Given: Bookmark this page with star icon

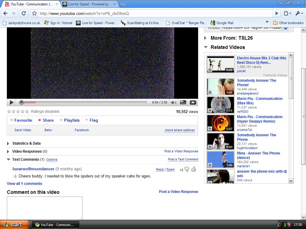Looking at the screenshot, I should tap(34, 13).
